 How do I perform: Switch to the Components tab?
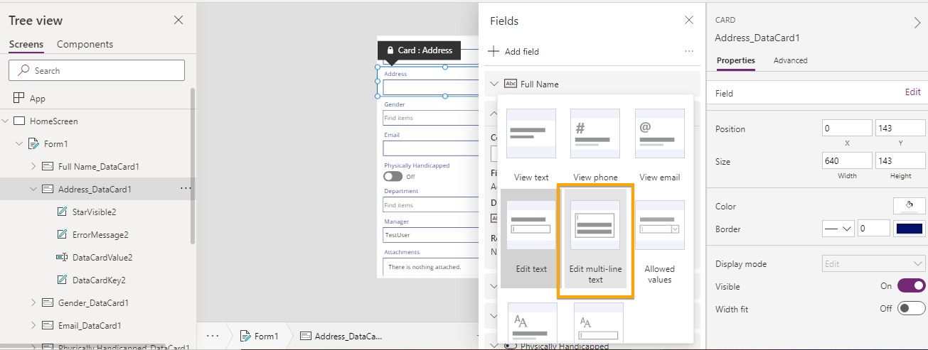point(85,44)
